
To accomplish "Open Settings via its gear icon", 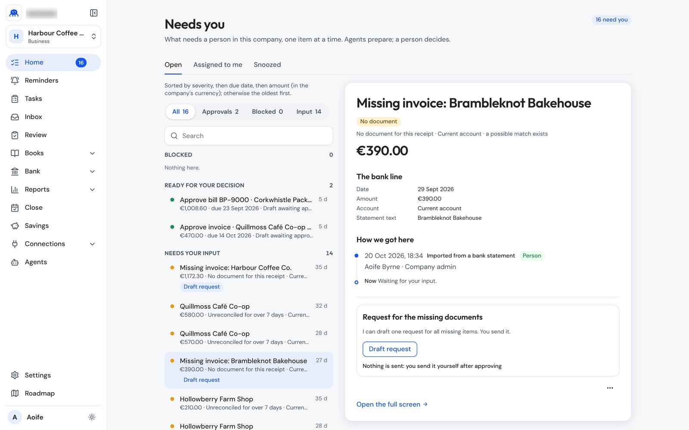I will [15, 375].
